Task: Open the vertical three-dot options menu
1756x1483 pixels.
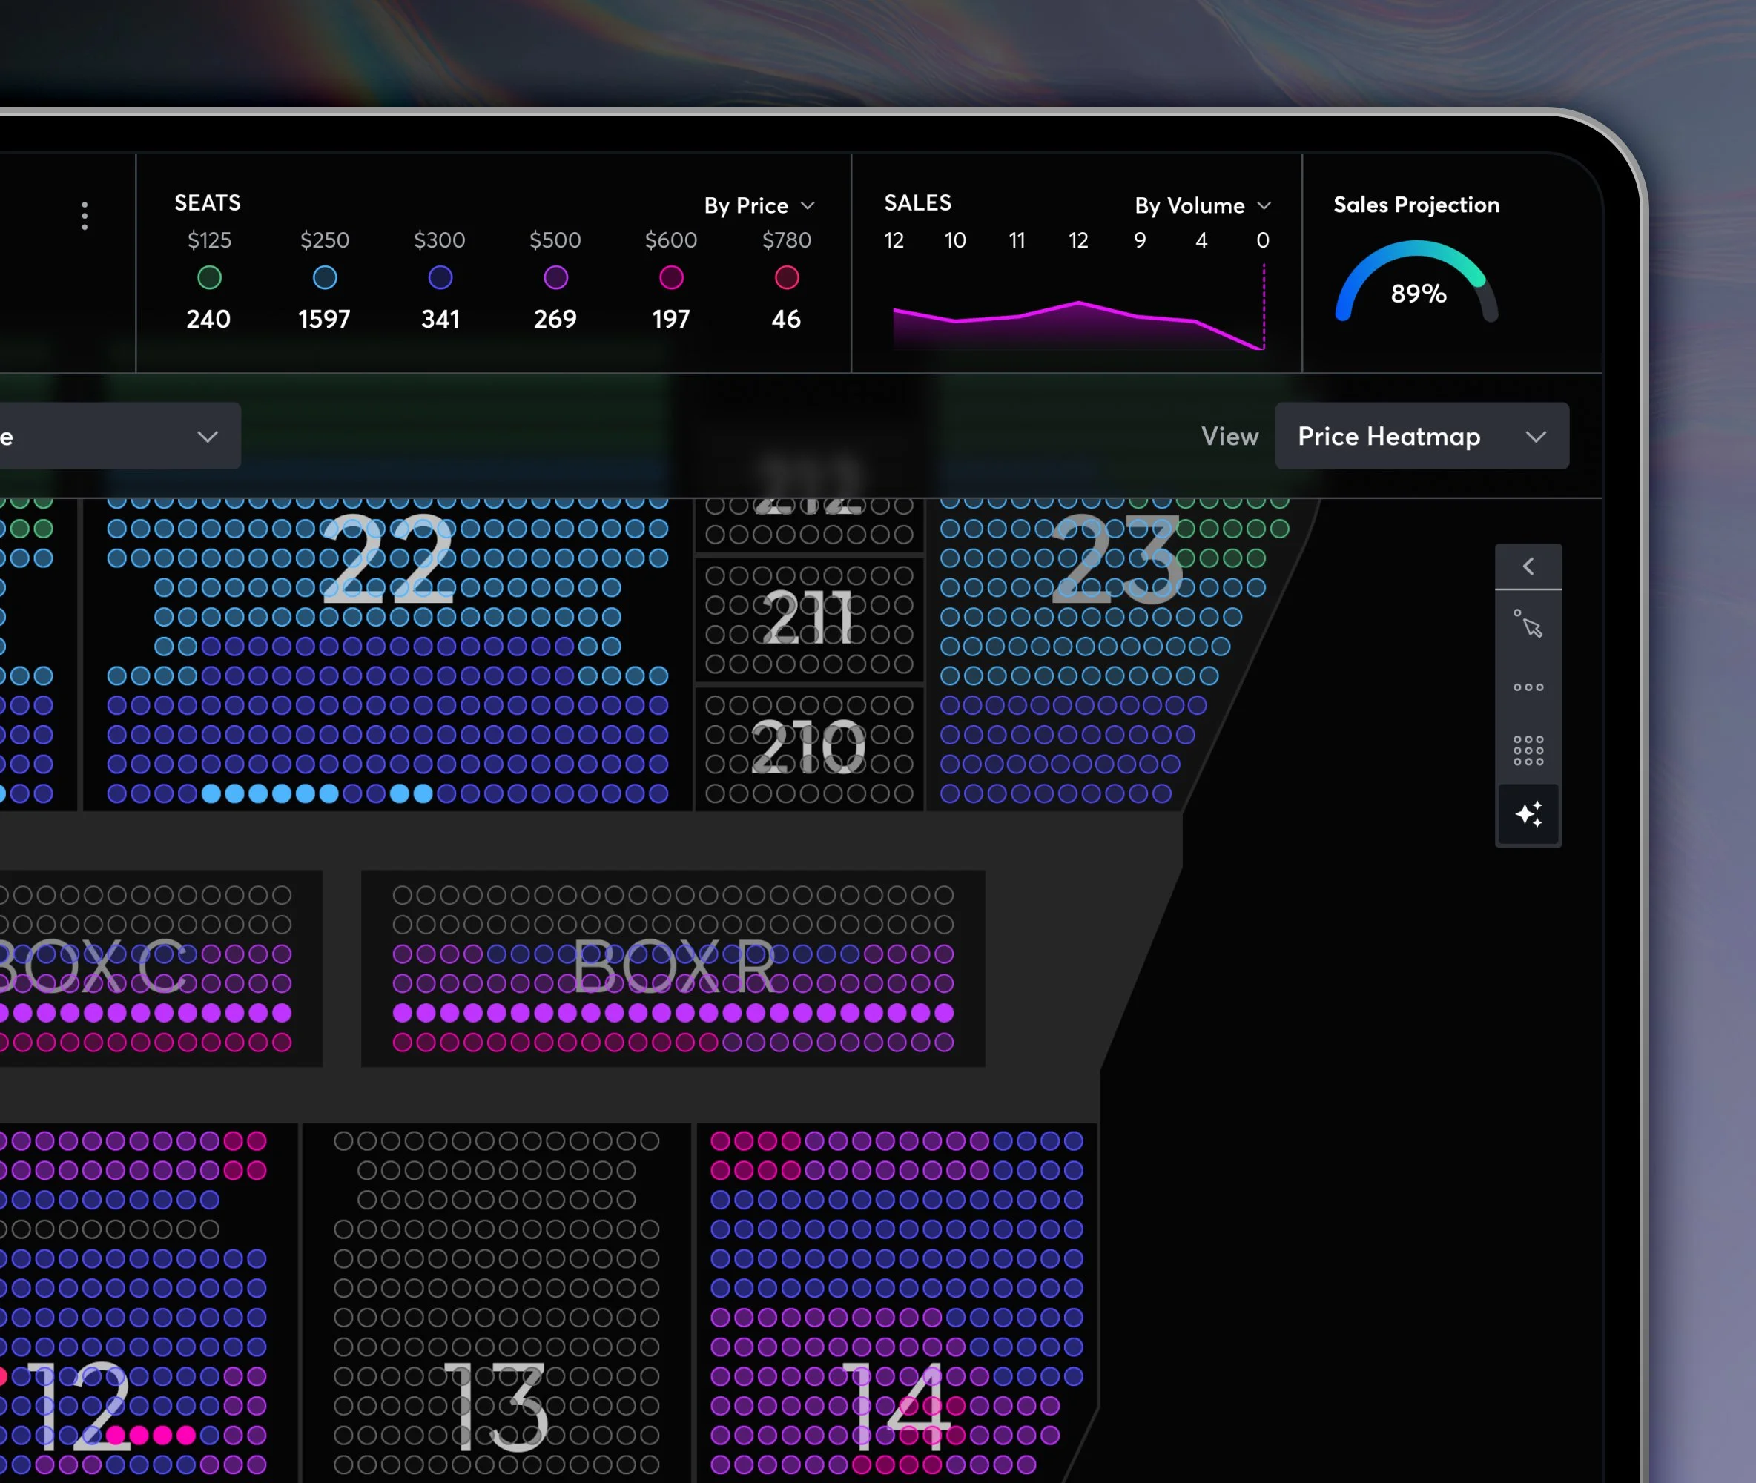Action: coord(84,216)
